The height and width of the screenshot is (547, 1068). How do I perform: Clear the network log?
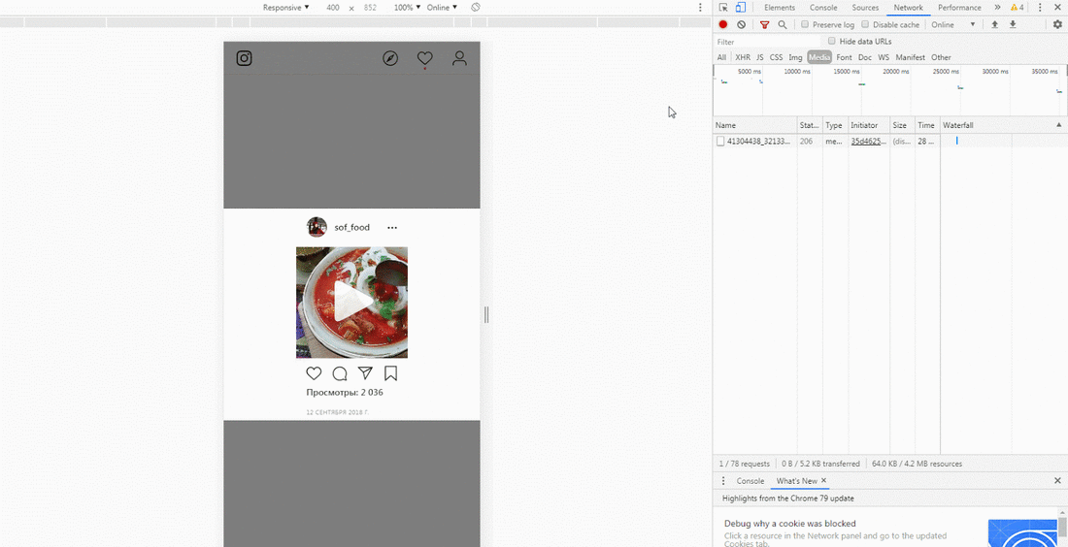click(741, 24)
